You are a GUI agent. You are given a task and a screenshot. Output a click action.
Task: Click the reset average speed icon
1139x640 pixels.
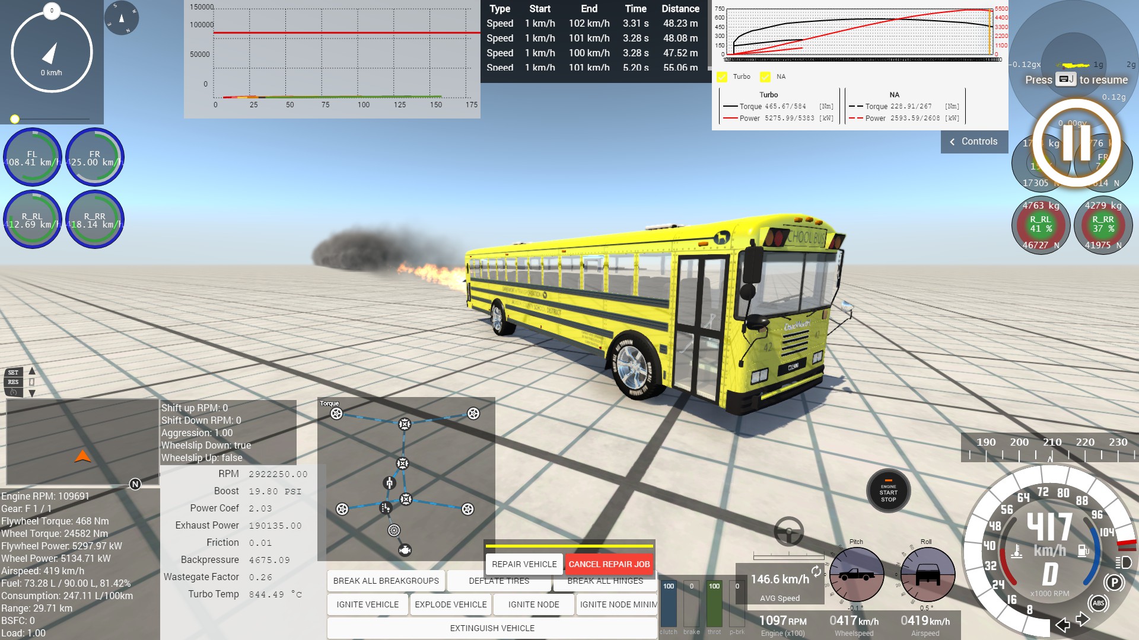pyautogui.click(x=816, y=571)
